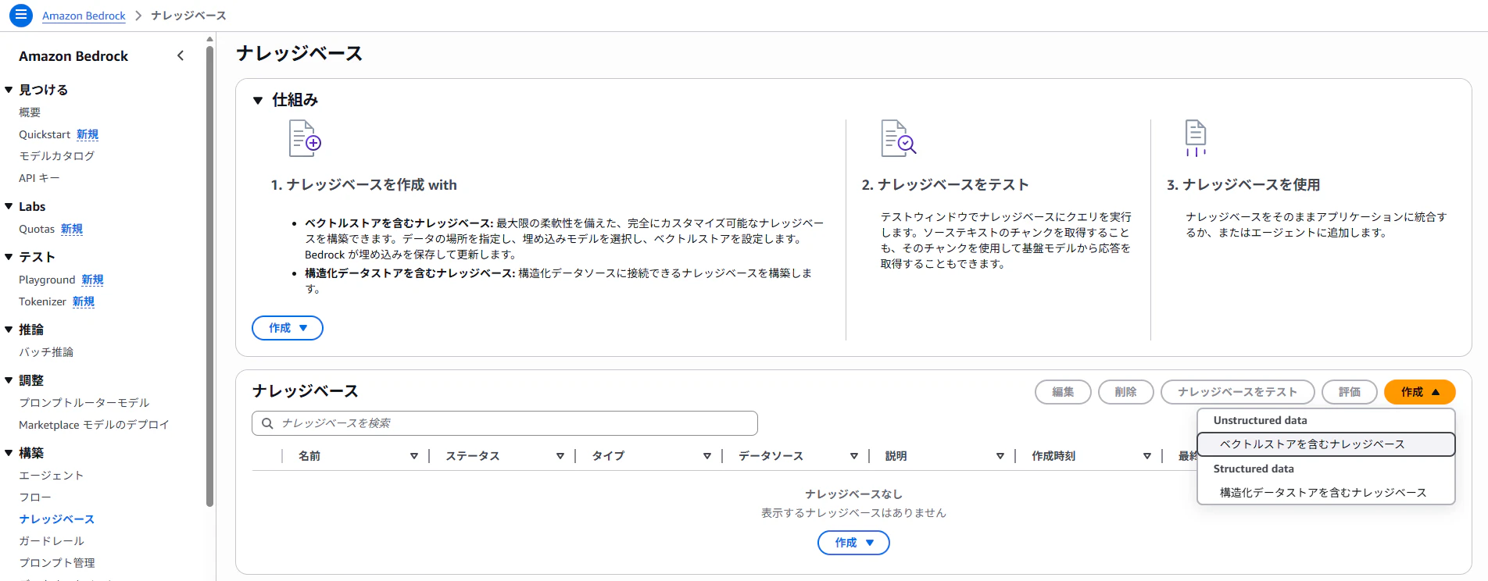Screen dimensions: 1488x581
Task: Open Quotas in the sidebar
Action: (37, 229)
